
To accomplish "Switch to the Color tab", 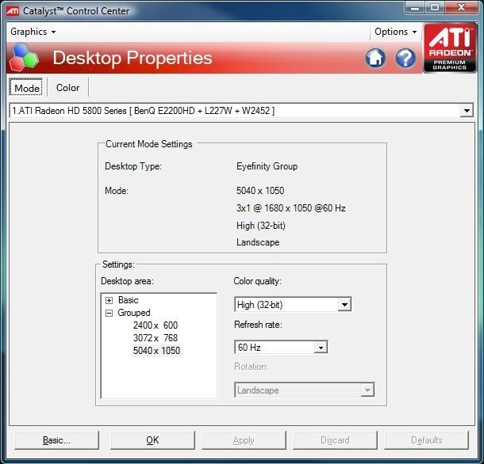I will (x=67, y=88).
